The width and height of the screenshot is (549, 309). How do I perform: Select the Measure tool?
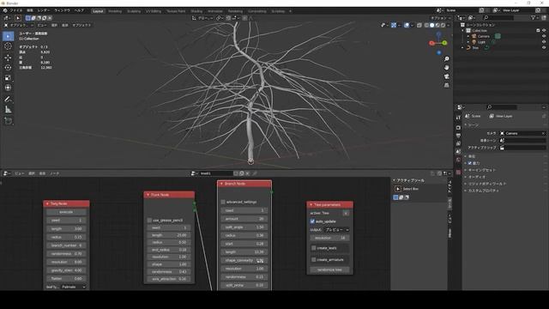click(8, 110)
